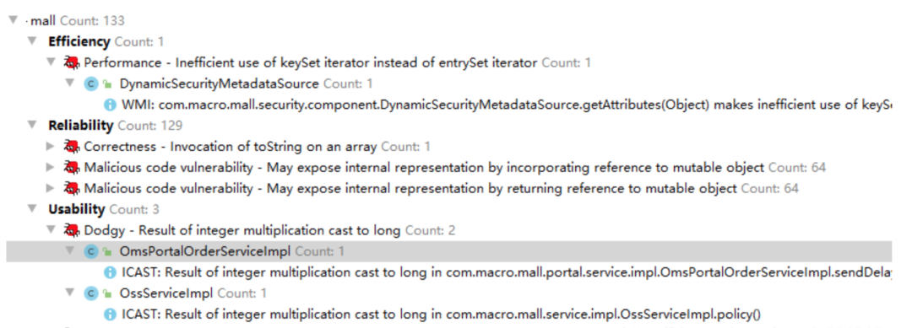
Task: Select ICAST message for OssServiceImpl.policy()
Action: tap(441, 315)
